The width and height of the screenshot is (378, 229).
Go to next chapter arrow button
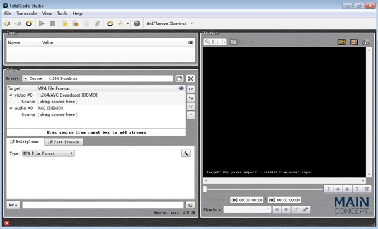tap(286, 209)
